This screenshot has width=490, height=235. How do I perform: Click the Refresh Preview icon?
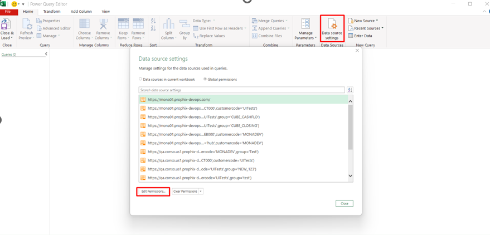26,24
